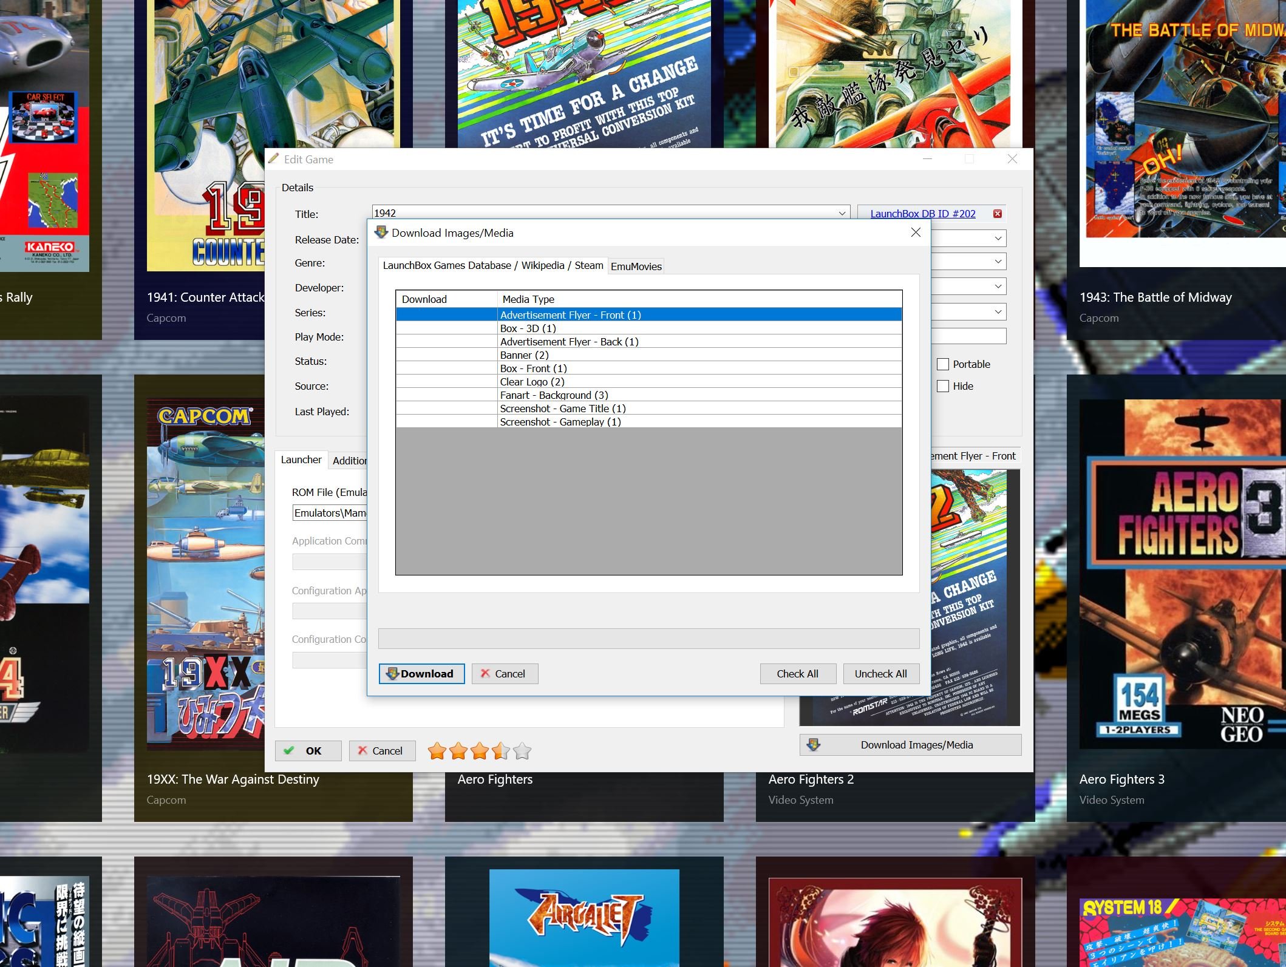Click the System 18 flyer thumbnail
The image size is (1286, 967).
[x=1182, y=932]
